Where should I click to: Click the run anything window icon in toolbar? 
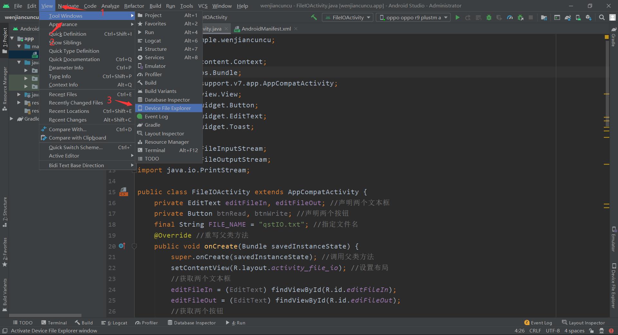coord(557,17)
